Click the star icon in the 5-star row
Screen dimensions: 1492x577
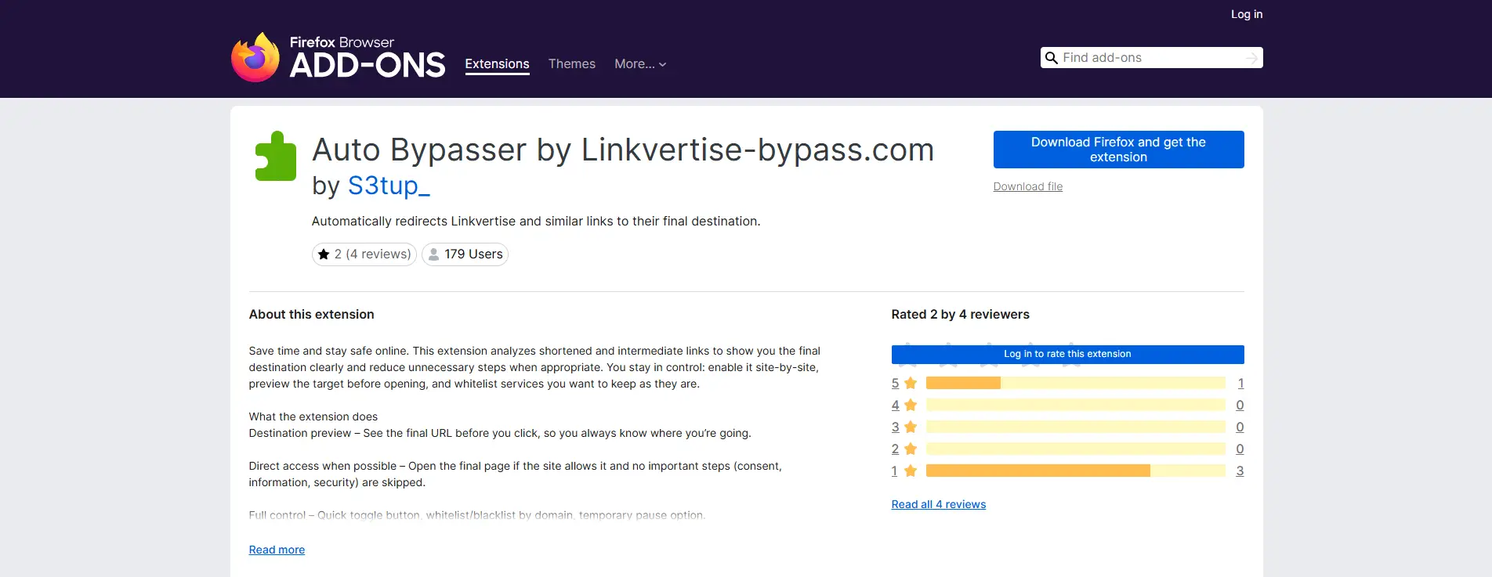click(x=910, y=384)
